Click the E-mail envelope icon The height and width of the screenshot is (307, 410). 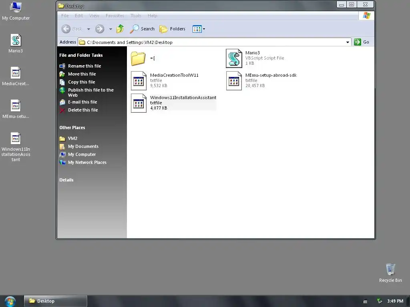point(62,102)
